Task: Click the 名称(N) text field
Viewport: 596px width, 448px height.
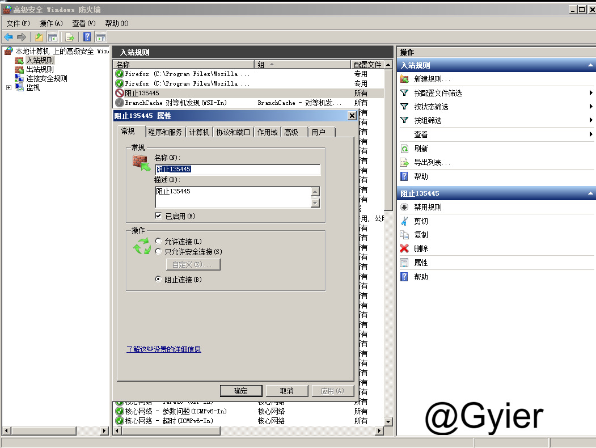Action: [x=238, y=170]
